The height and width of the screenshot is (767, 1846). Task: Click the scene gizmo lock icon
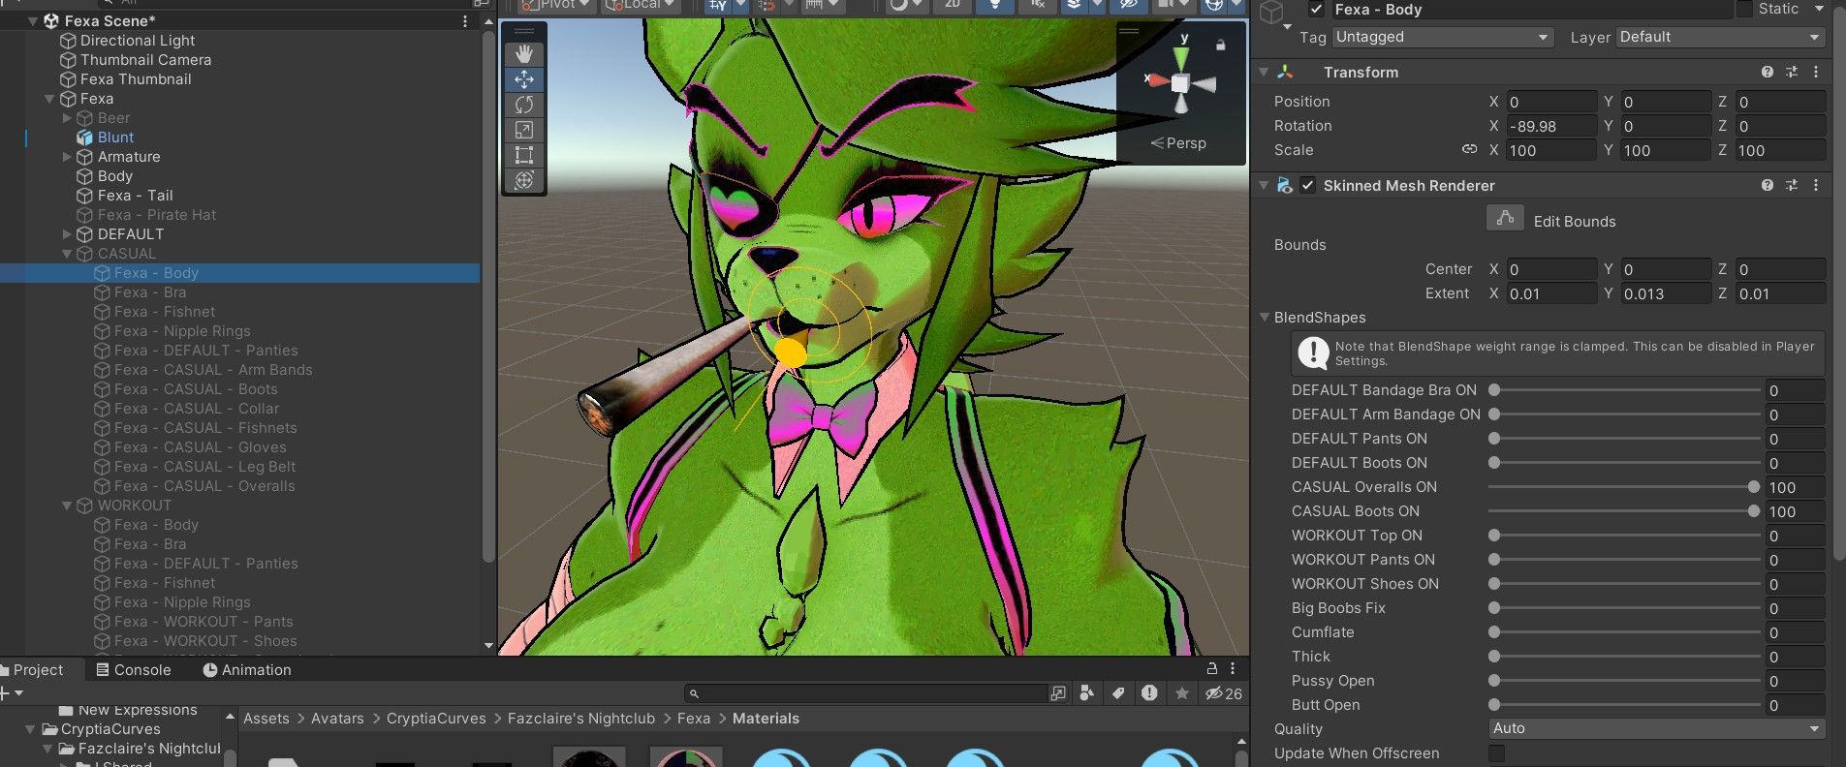coord(1220,45)
